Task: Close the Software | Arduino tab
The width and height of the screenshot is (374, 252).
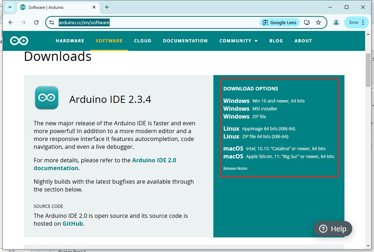Action: tap(94, 7)
